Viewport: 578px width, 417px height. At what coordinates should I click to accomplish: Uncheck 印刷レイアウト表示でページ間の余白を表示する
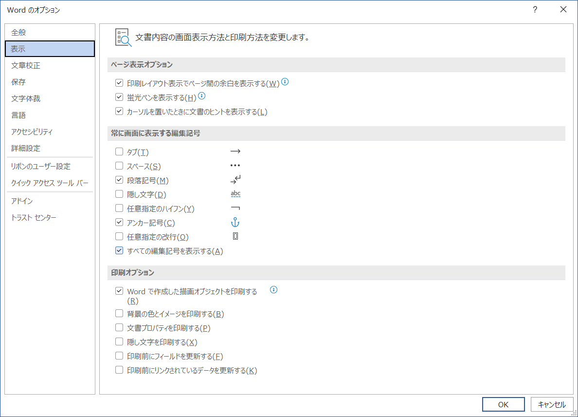point(119,83)
